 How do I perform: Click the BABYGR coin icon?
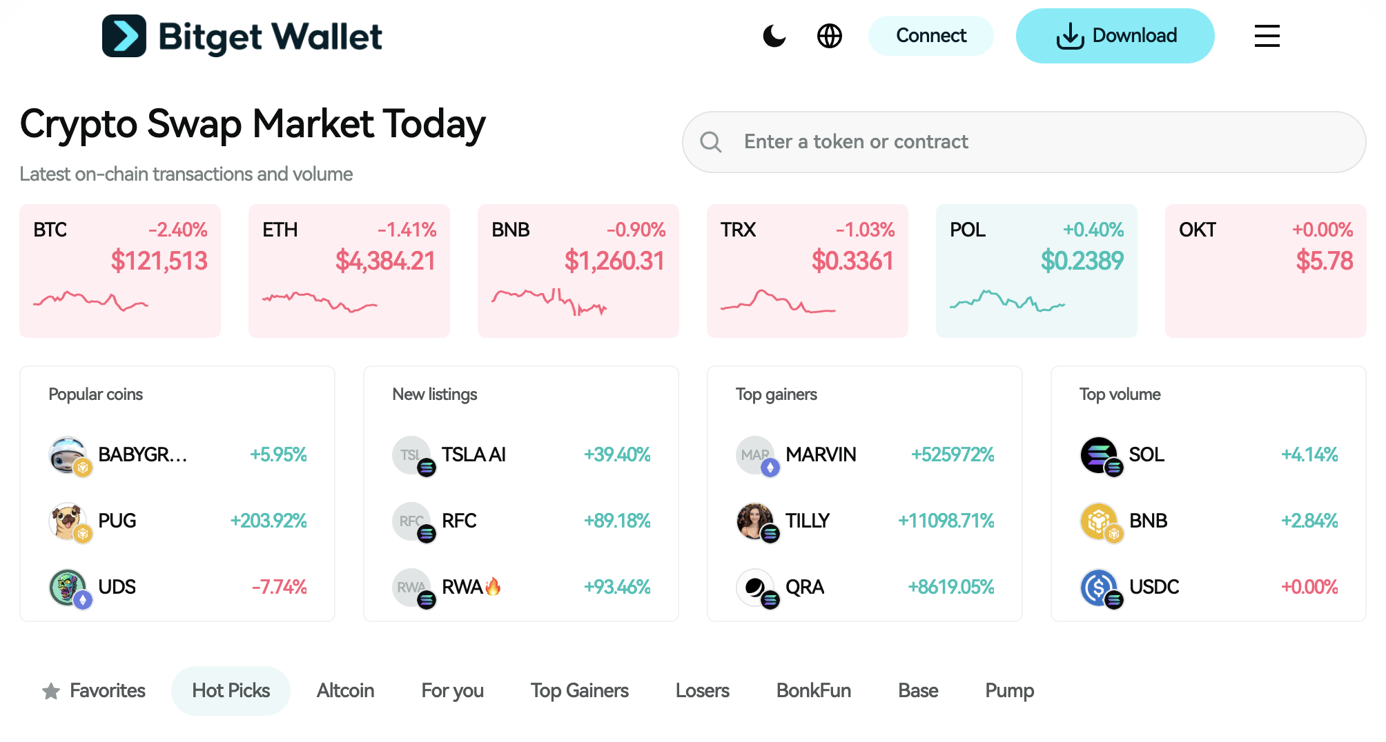[68, 454]
